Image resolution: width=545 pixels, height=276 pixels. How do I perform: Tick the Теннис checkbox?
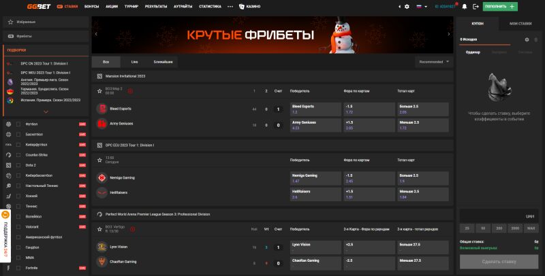(18, 206)
